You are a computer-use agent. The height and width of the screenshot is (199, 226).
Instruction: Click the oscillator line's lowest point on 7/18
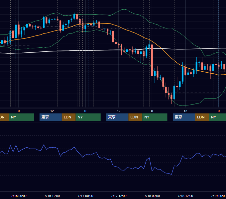171,174
